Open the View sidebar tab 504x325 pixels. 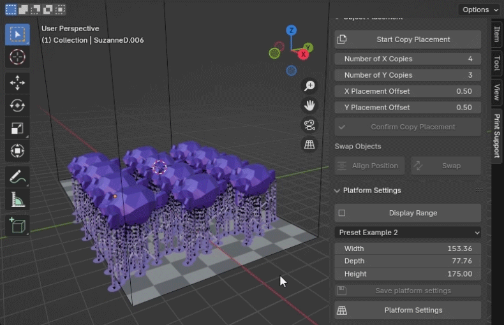(x=497, y=92)
